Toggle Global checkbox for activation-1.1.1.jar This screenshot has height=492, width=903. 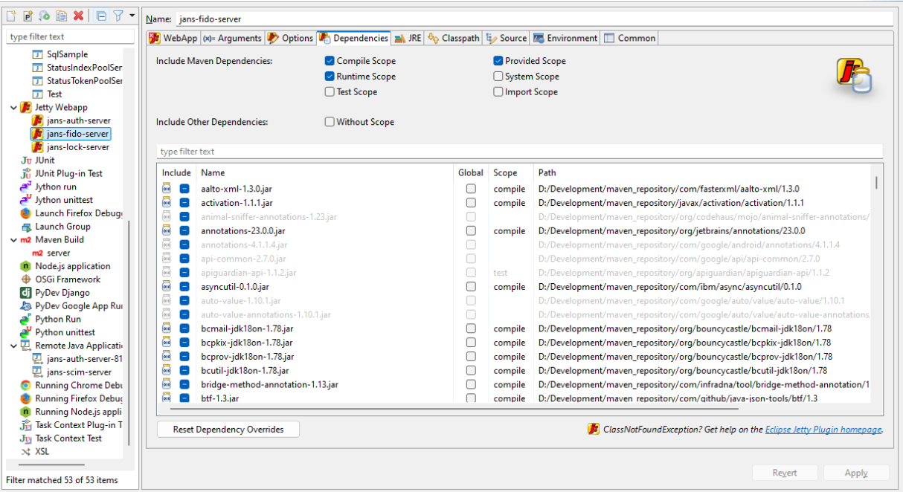click(471, 203)
